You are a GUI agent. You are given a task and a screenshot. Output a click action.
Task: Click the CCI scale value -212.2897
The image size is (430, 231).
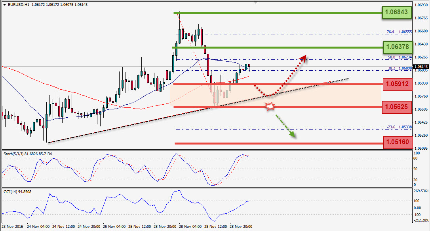point(421,220)
